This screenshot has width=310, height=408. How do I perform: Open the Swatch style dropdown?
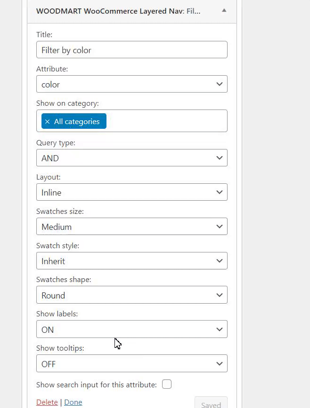pyautogui.click(x=131, y=261)
